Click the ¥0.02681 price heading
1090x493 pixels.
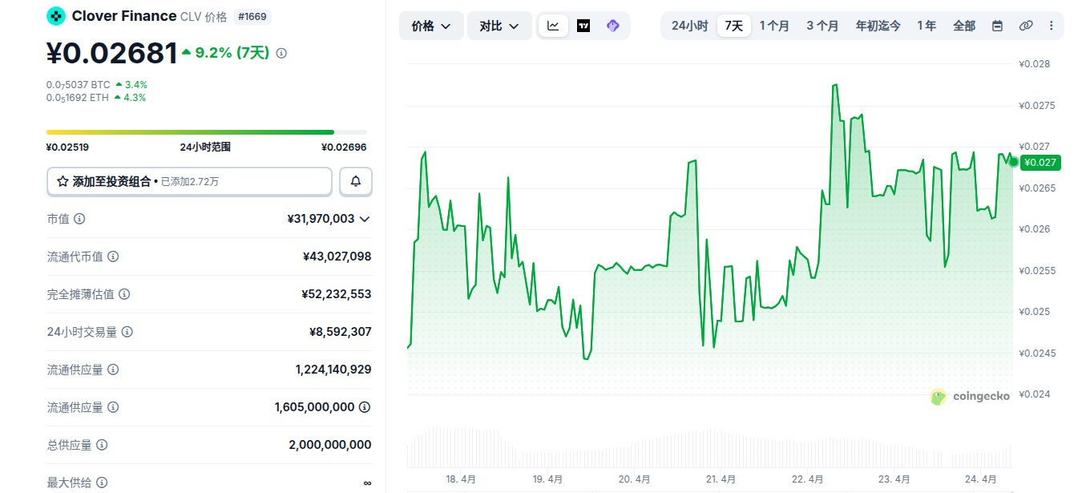[112, 53]
